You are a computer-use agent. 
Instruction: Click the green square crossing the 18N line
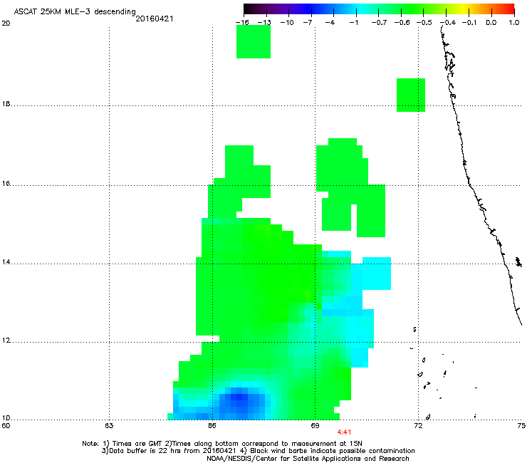[411, 95]
